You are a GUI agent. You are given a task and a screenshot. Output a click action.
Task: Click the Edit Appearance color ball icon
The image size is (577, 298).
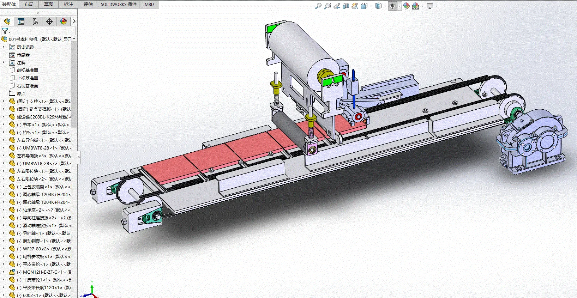click(407, 6)
